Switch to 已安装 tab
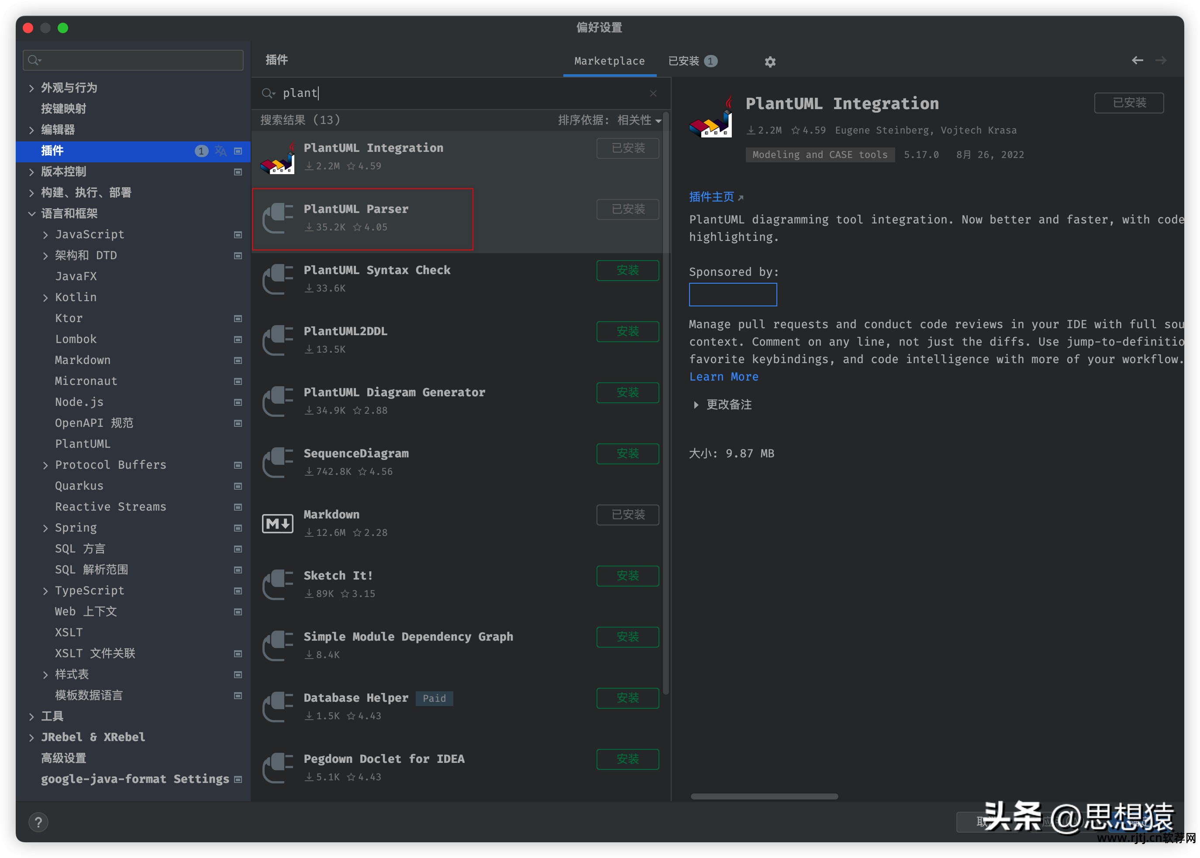 (692, 61)
